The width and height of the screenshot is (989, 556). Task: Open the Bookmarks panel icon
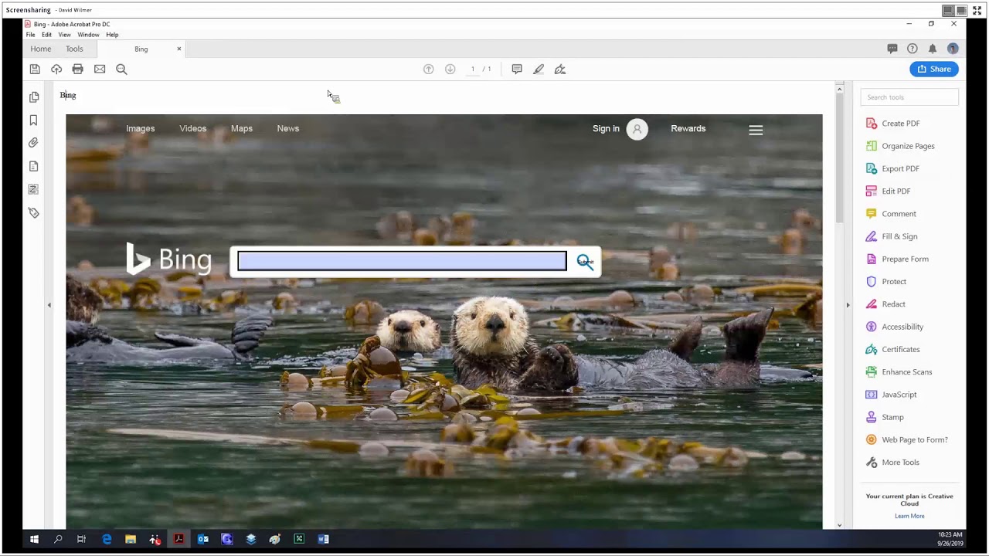click(34, 120)
